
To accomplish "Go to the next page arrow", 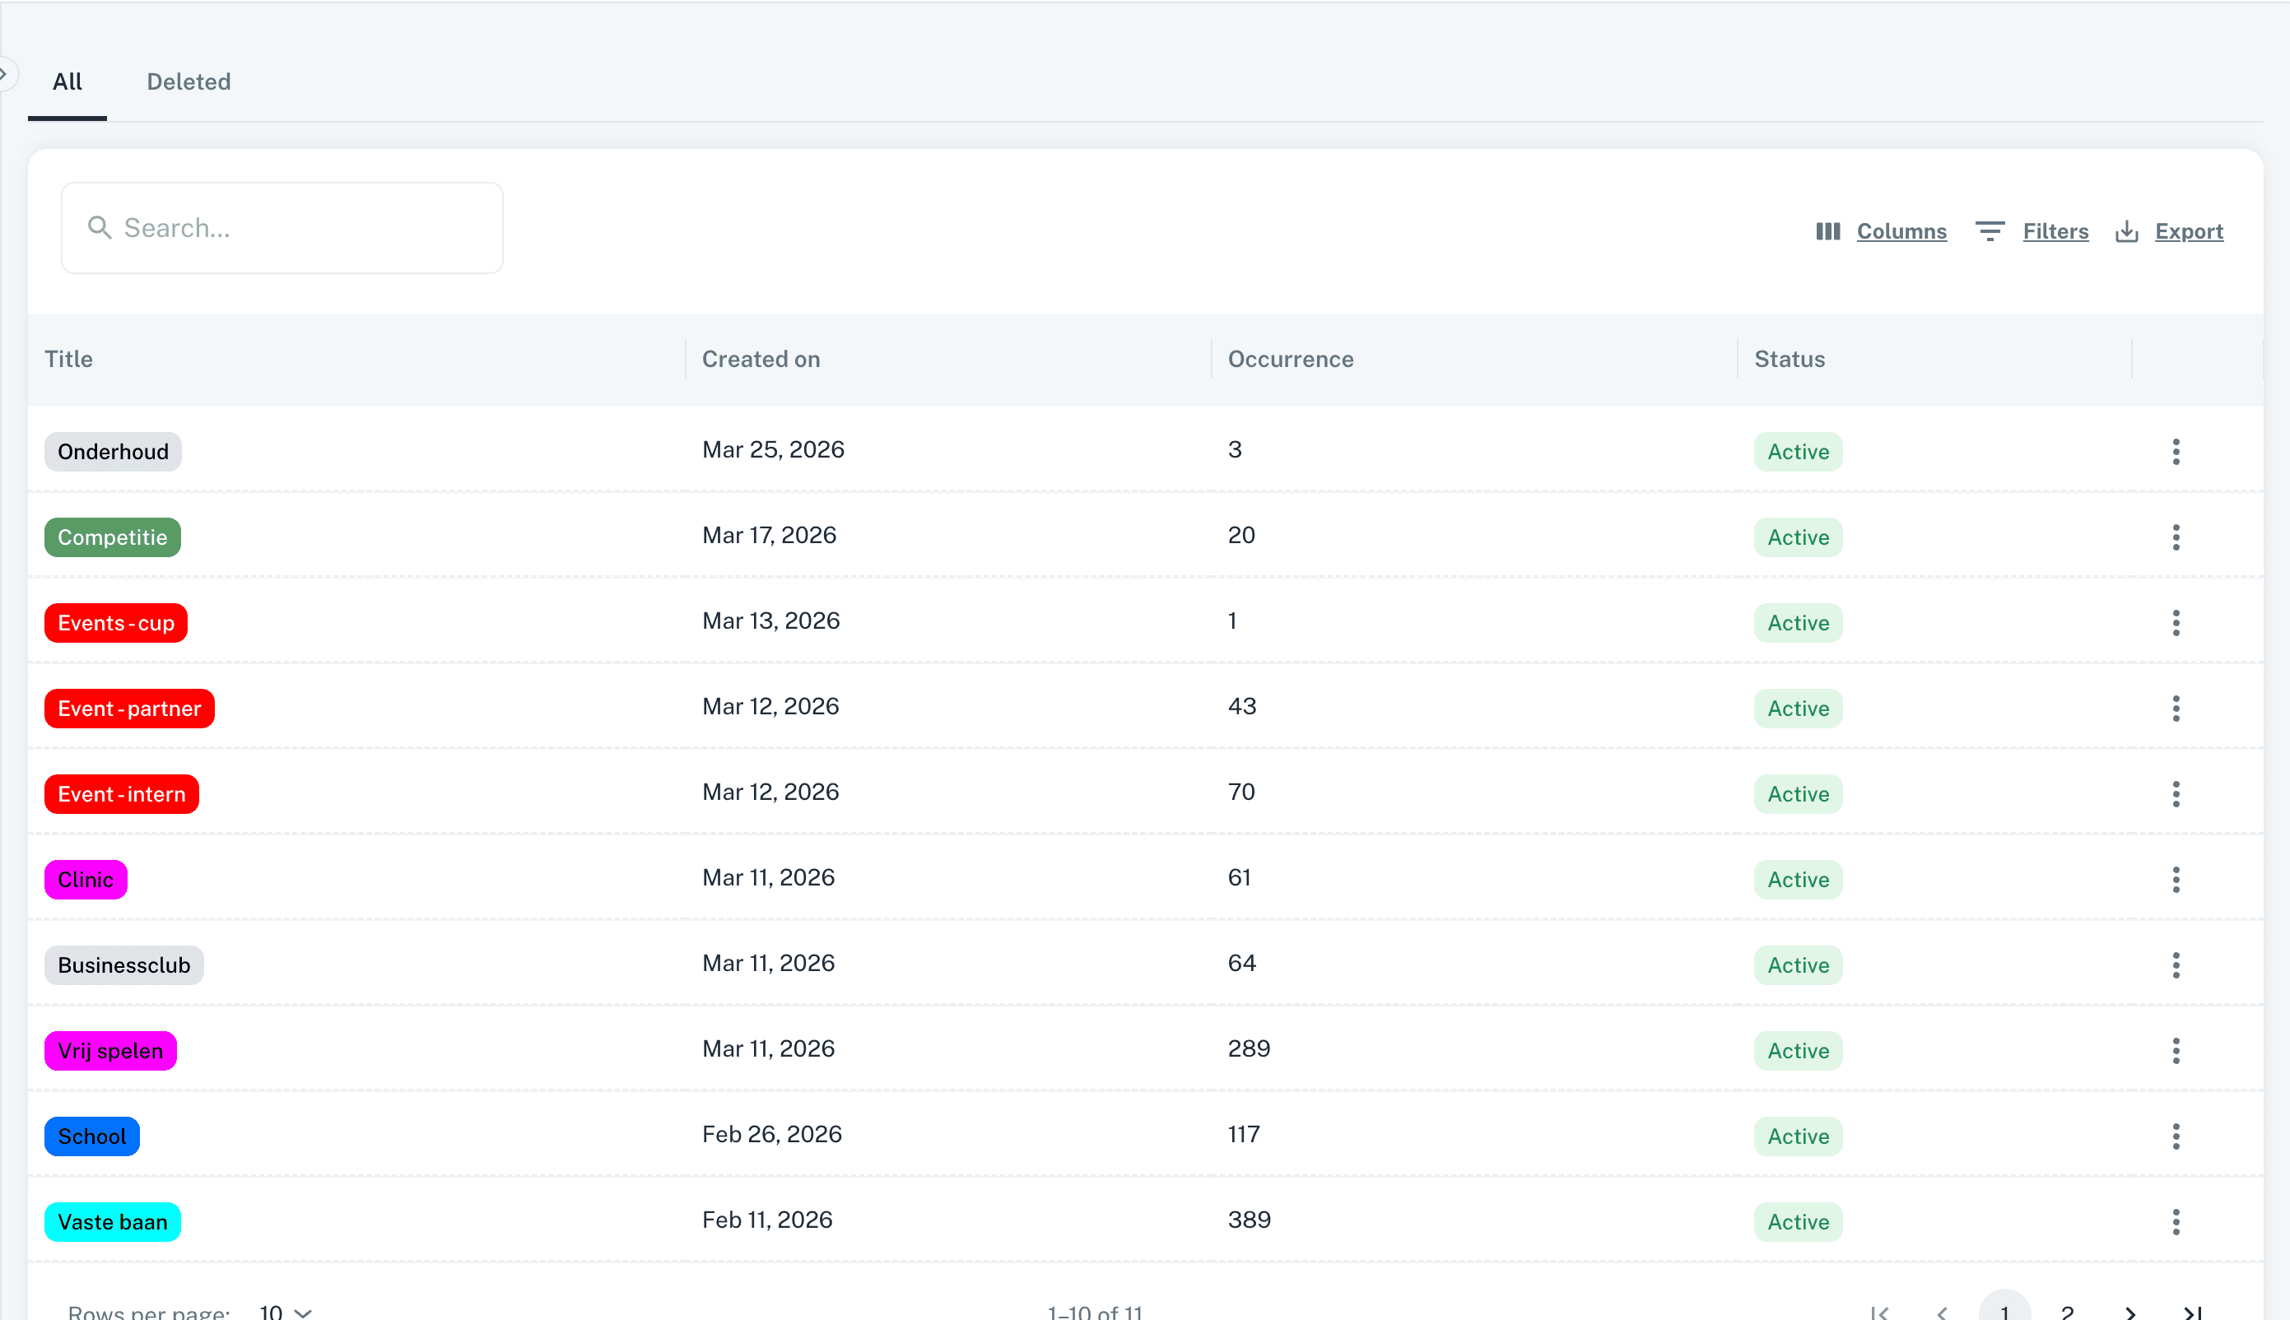I will click(x=2129, y=1311).
